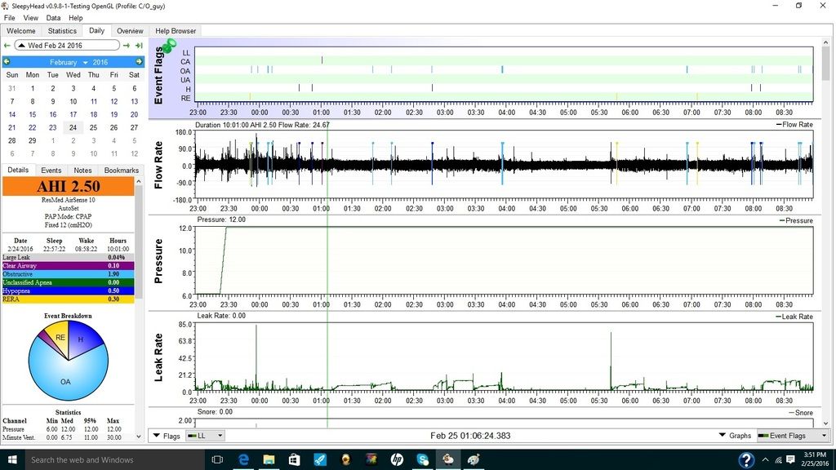The image size is (836, 470).
Task: Toggle the Leak Rate legend line
Action: click(794, 317)
